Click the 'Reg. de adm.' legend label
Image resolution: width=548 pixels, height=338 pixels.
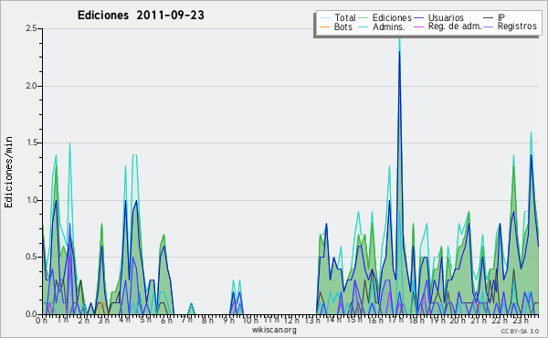click(x=455, y=26)
